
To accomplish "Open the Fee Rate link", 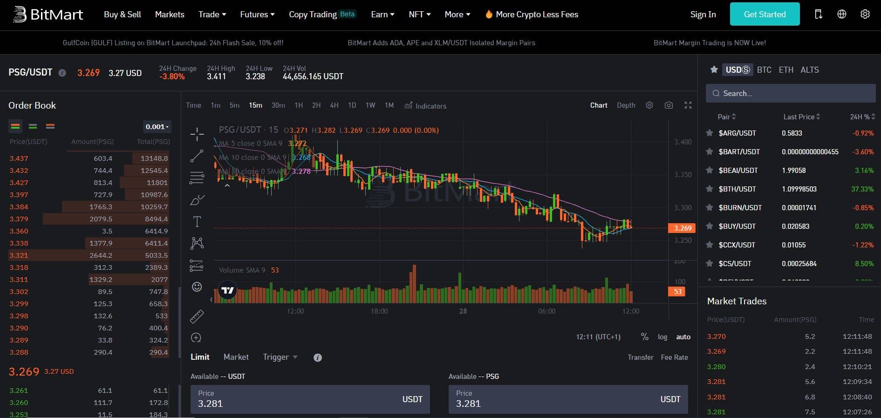I will click(x=674, y=357).
